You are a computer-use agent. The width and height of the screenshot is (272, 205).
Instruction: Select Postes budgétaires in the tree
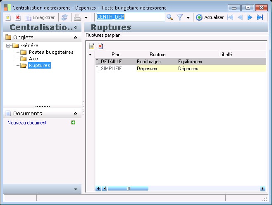pyautogui.click(x=51, y=52)
